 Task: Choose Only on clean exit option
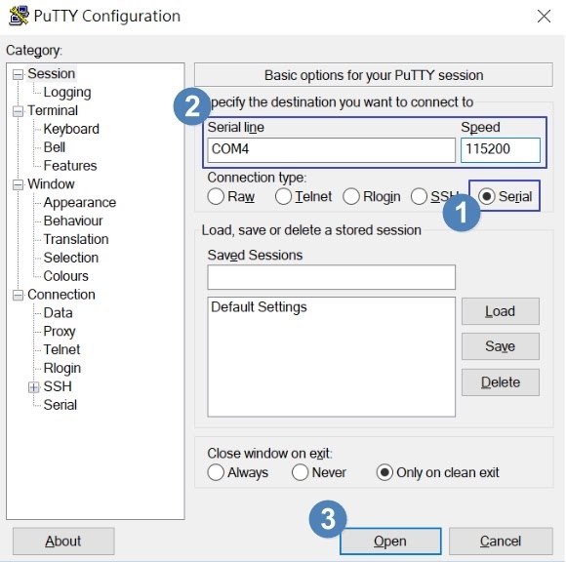coord(437,472)
